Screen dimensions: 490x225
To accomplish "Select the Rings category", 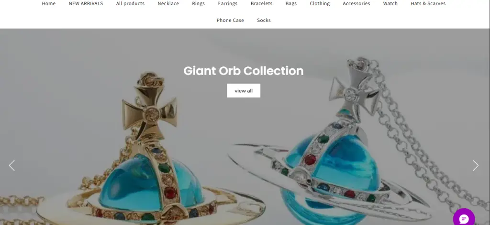I will [199, 3].
